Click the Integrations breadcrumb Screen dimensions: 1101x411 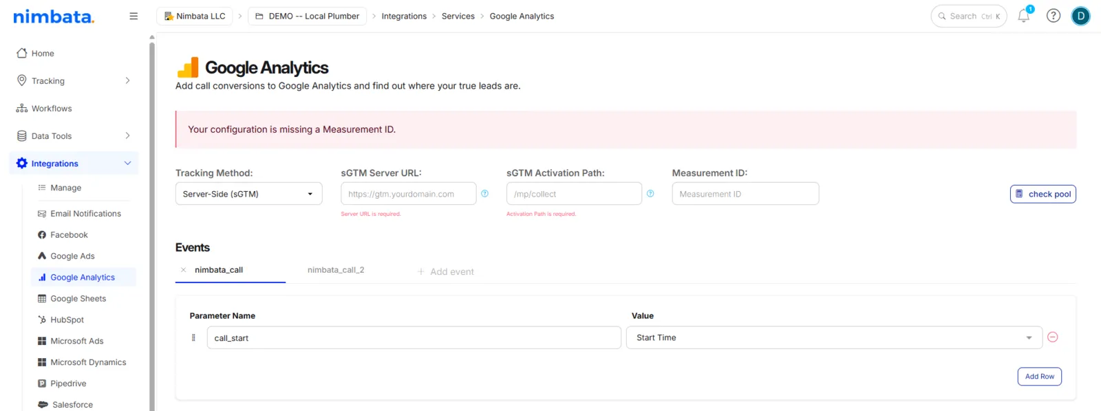(404, 16)
